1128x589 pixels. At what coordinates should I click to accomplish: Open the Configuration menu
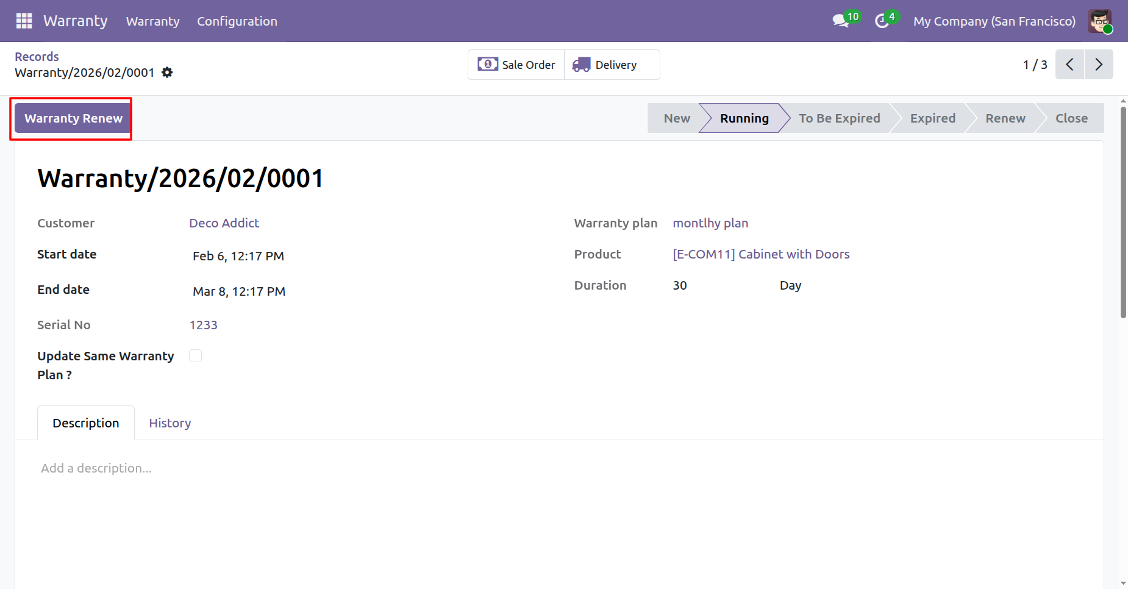tap(237, 21)
